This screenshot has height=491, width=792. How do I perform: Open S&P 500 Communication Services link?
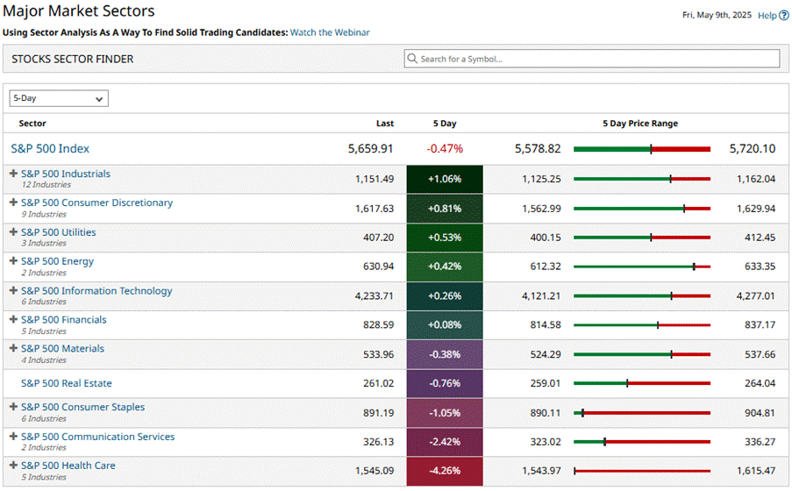point(97,437)
